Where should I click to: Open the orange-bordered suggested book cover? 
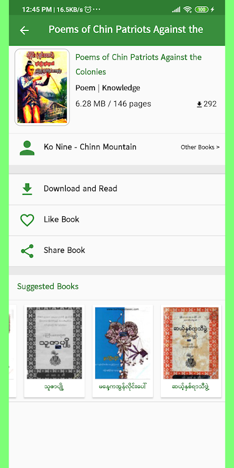[x=191, y=343]
